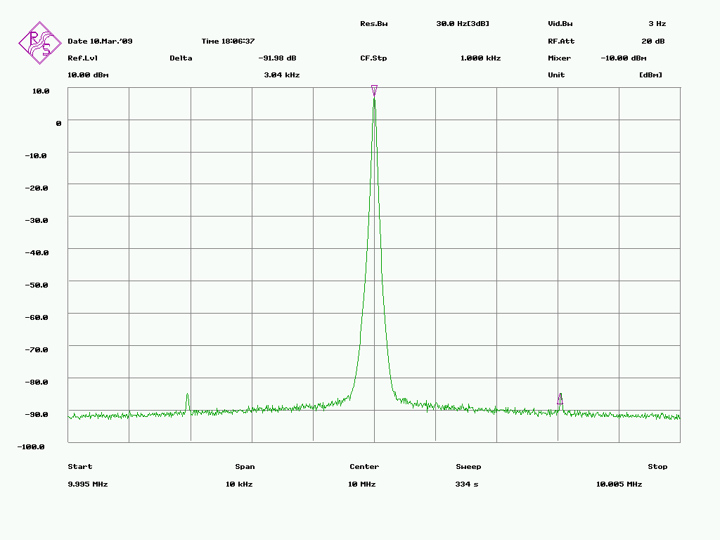Click the -90.0 y-axis label
This screenshot has width=720, height=540.
[x=37, y=415]
